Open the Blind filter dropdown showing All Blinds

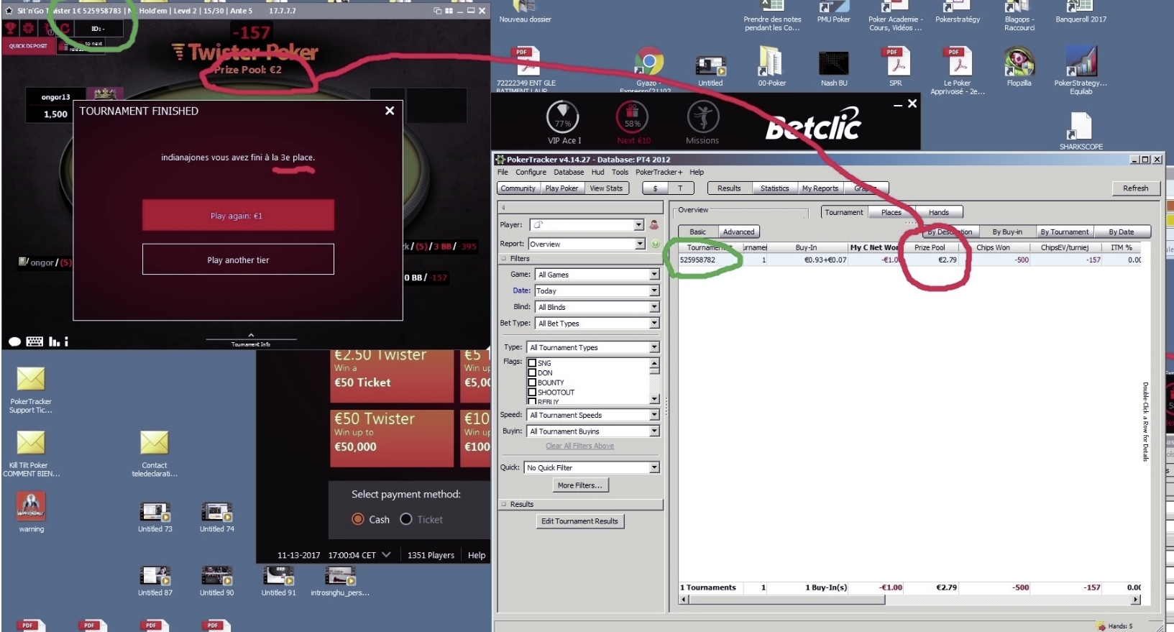coord(654,307)
